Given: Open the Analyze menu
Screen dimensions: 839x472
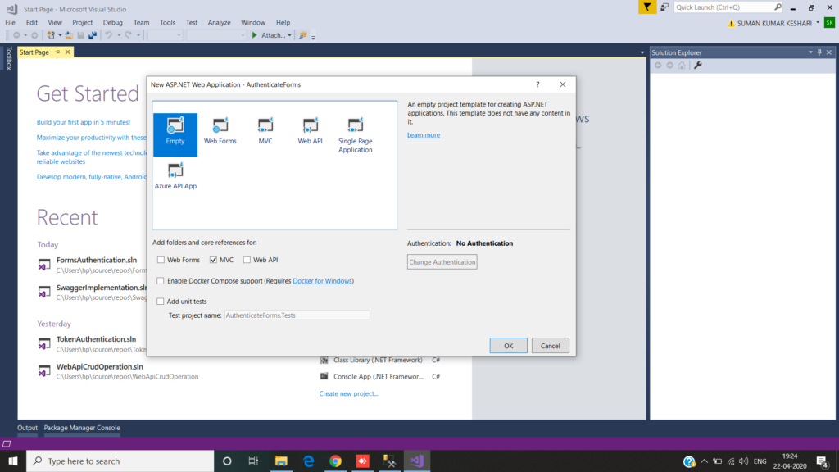Looking at the screenshot, I should pos(219,22).
